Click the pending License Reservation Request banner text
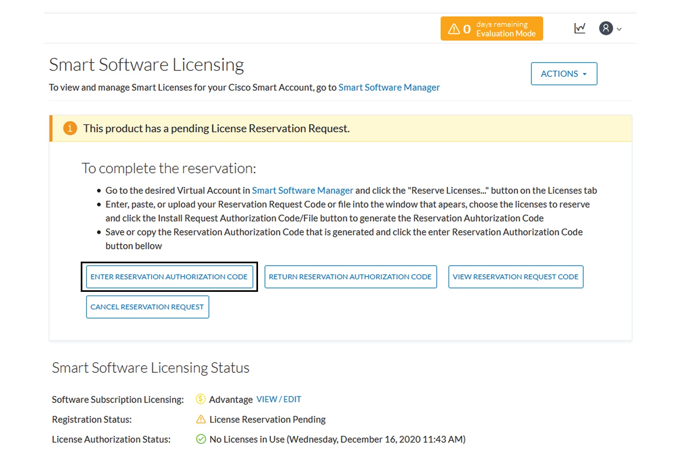681x459 pixels. pos(216,129)
